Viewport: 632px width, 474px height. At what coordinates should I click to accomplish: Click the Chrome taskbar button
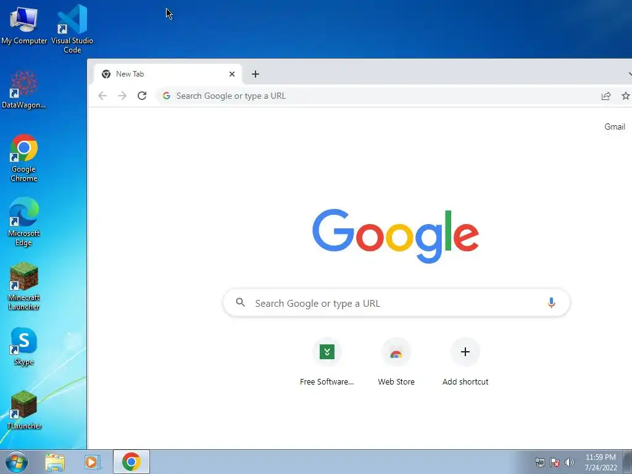[131, 462]
